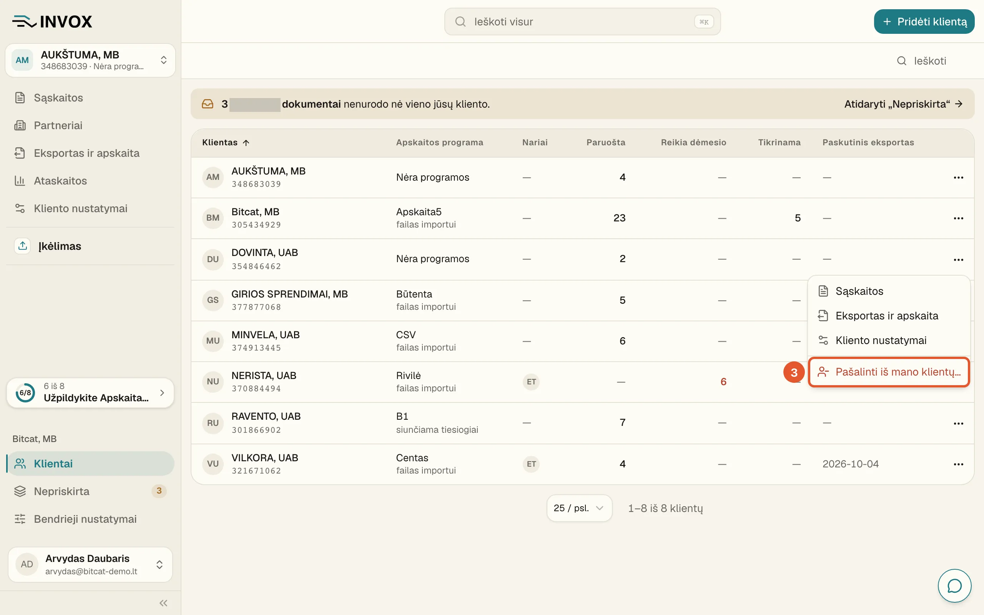Open more actions for RAVENTO, UAB row
The image size is (984, 615).
(x=958, y=424)
